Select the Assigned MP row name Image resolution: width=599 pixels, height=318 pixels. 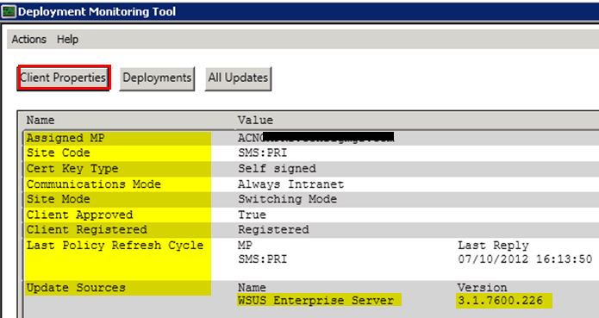66,138
